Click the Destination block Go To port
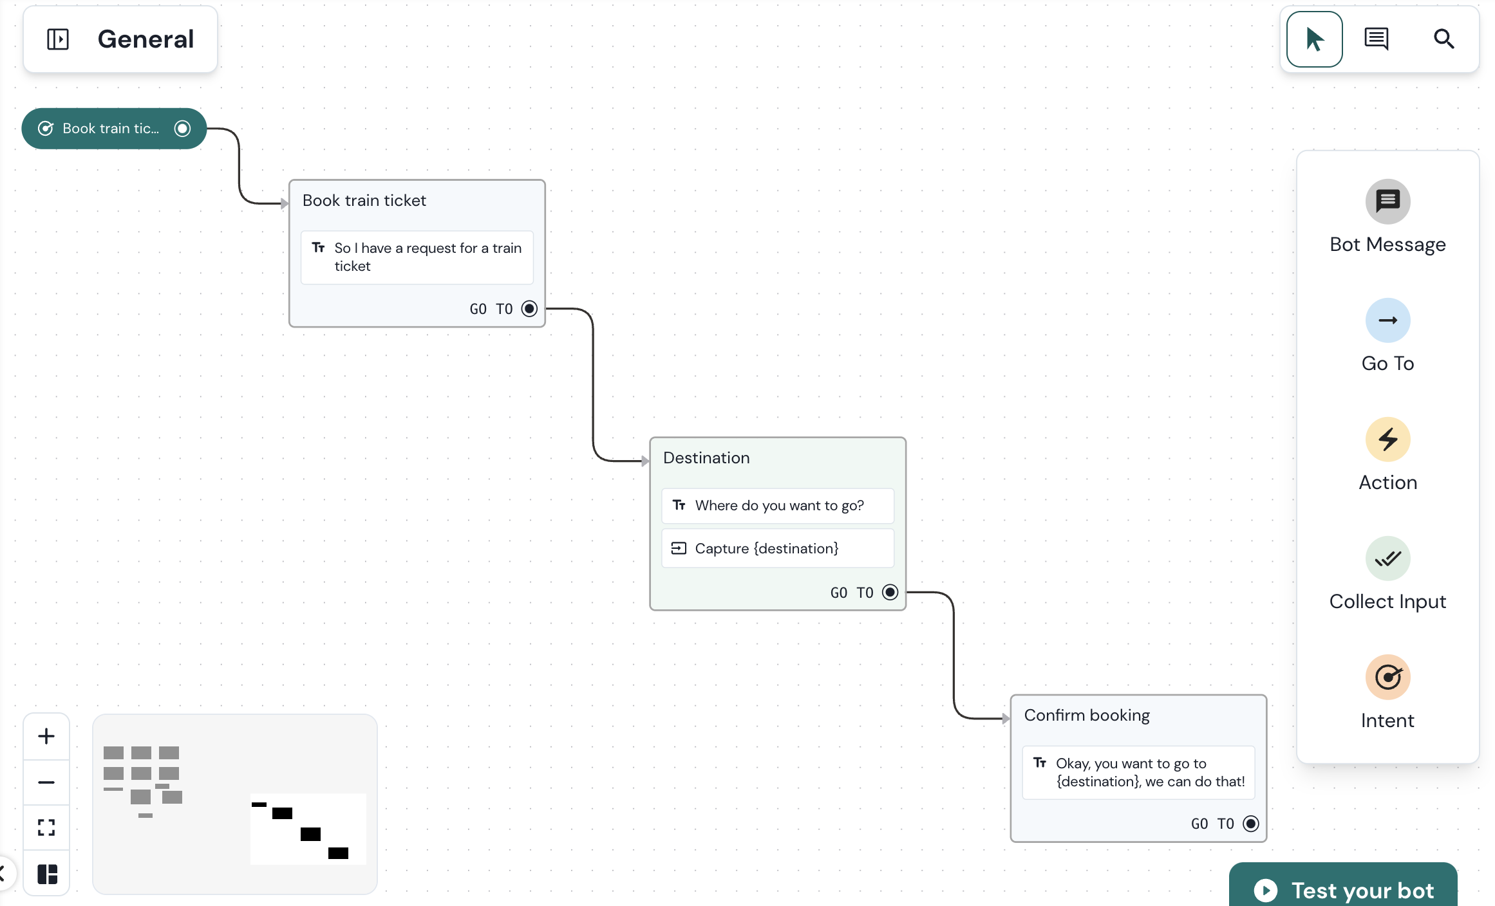 click(x=890, y=592)
